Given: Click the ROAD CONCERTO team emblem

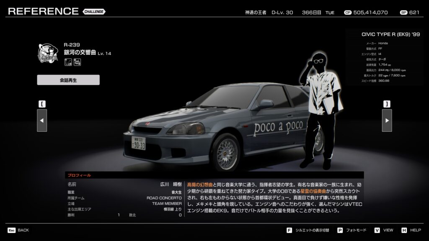Looking at the screenshot, I should [x=47, y=53].
